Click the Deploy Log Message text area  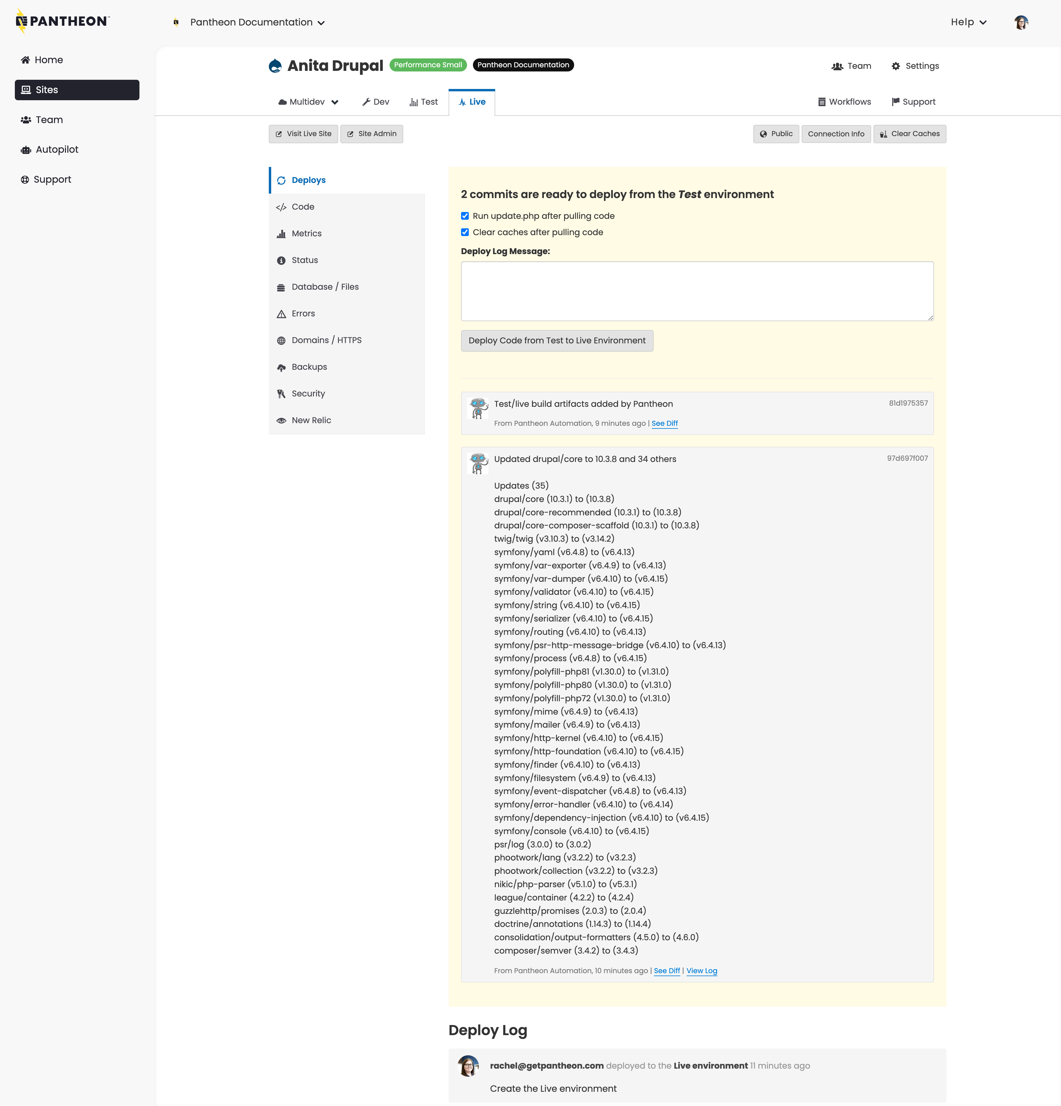pyautogui.click(x=696, y=291)
